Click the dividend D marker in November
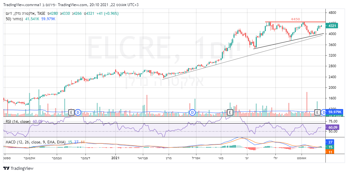This screenshot has width=348, height=174. point(78,113)
